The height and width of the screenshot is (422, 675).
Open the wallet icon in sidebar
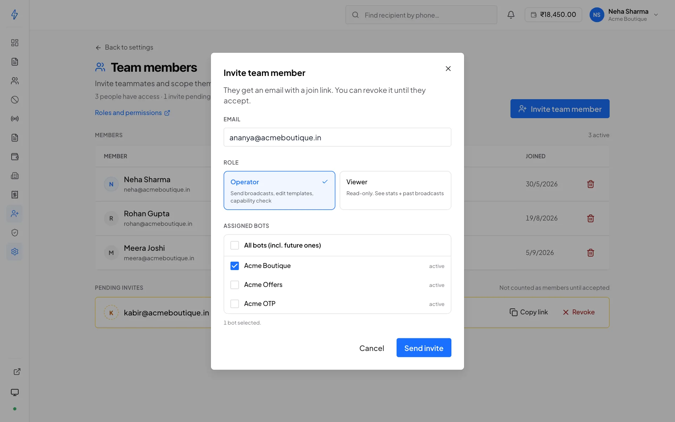14,157
